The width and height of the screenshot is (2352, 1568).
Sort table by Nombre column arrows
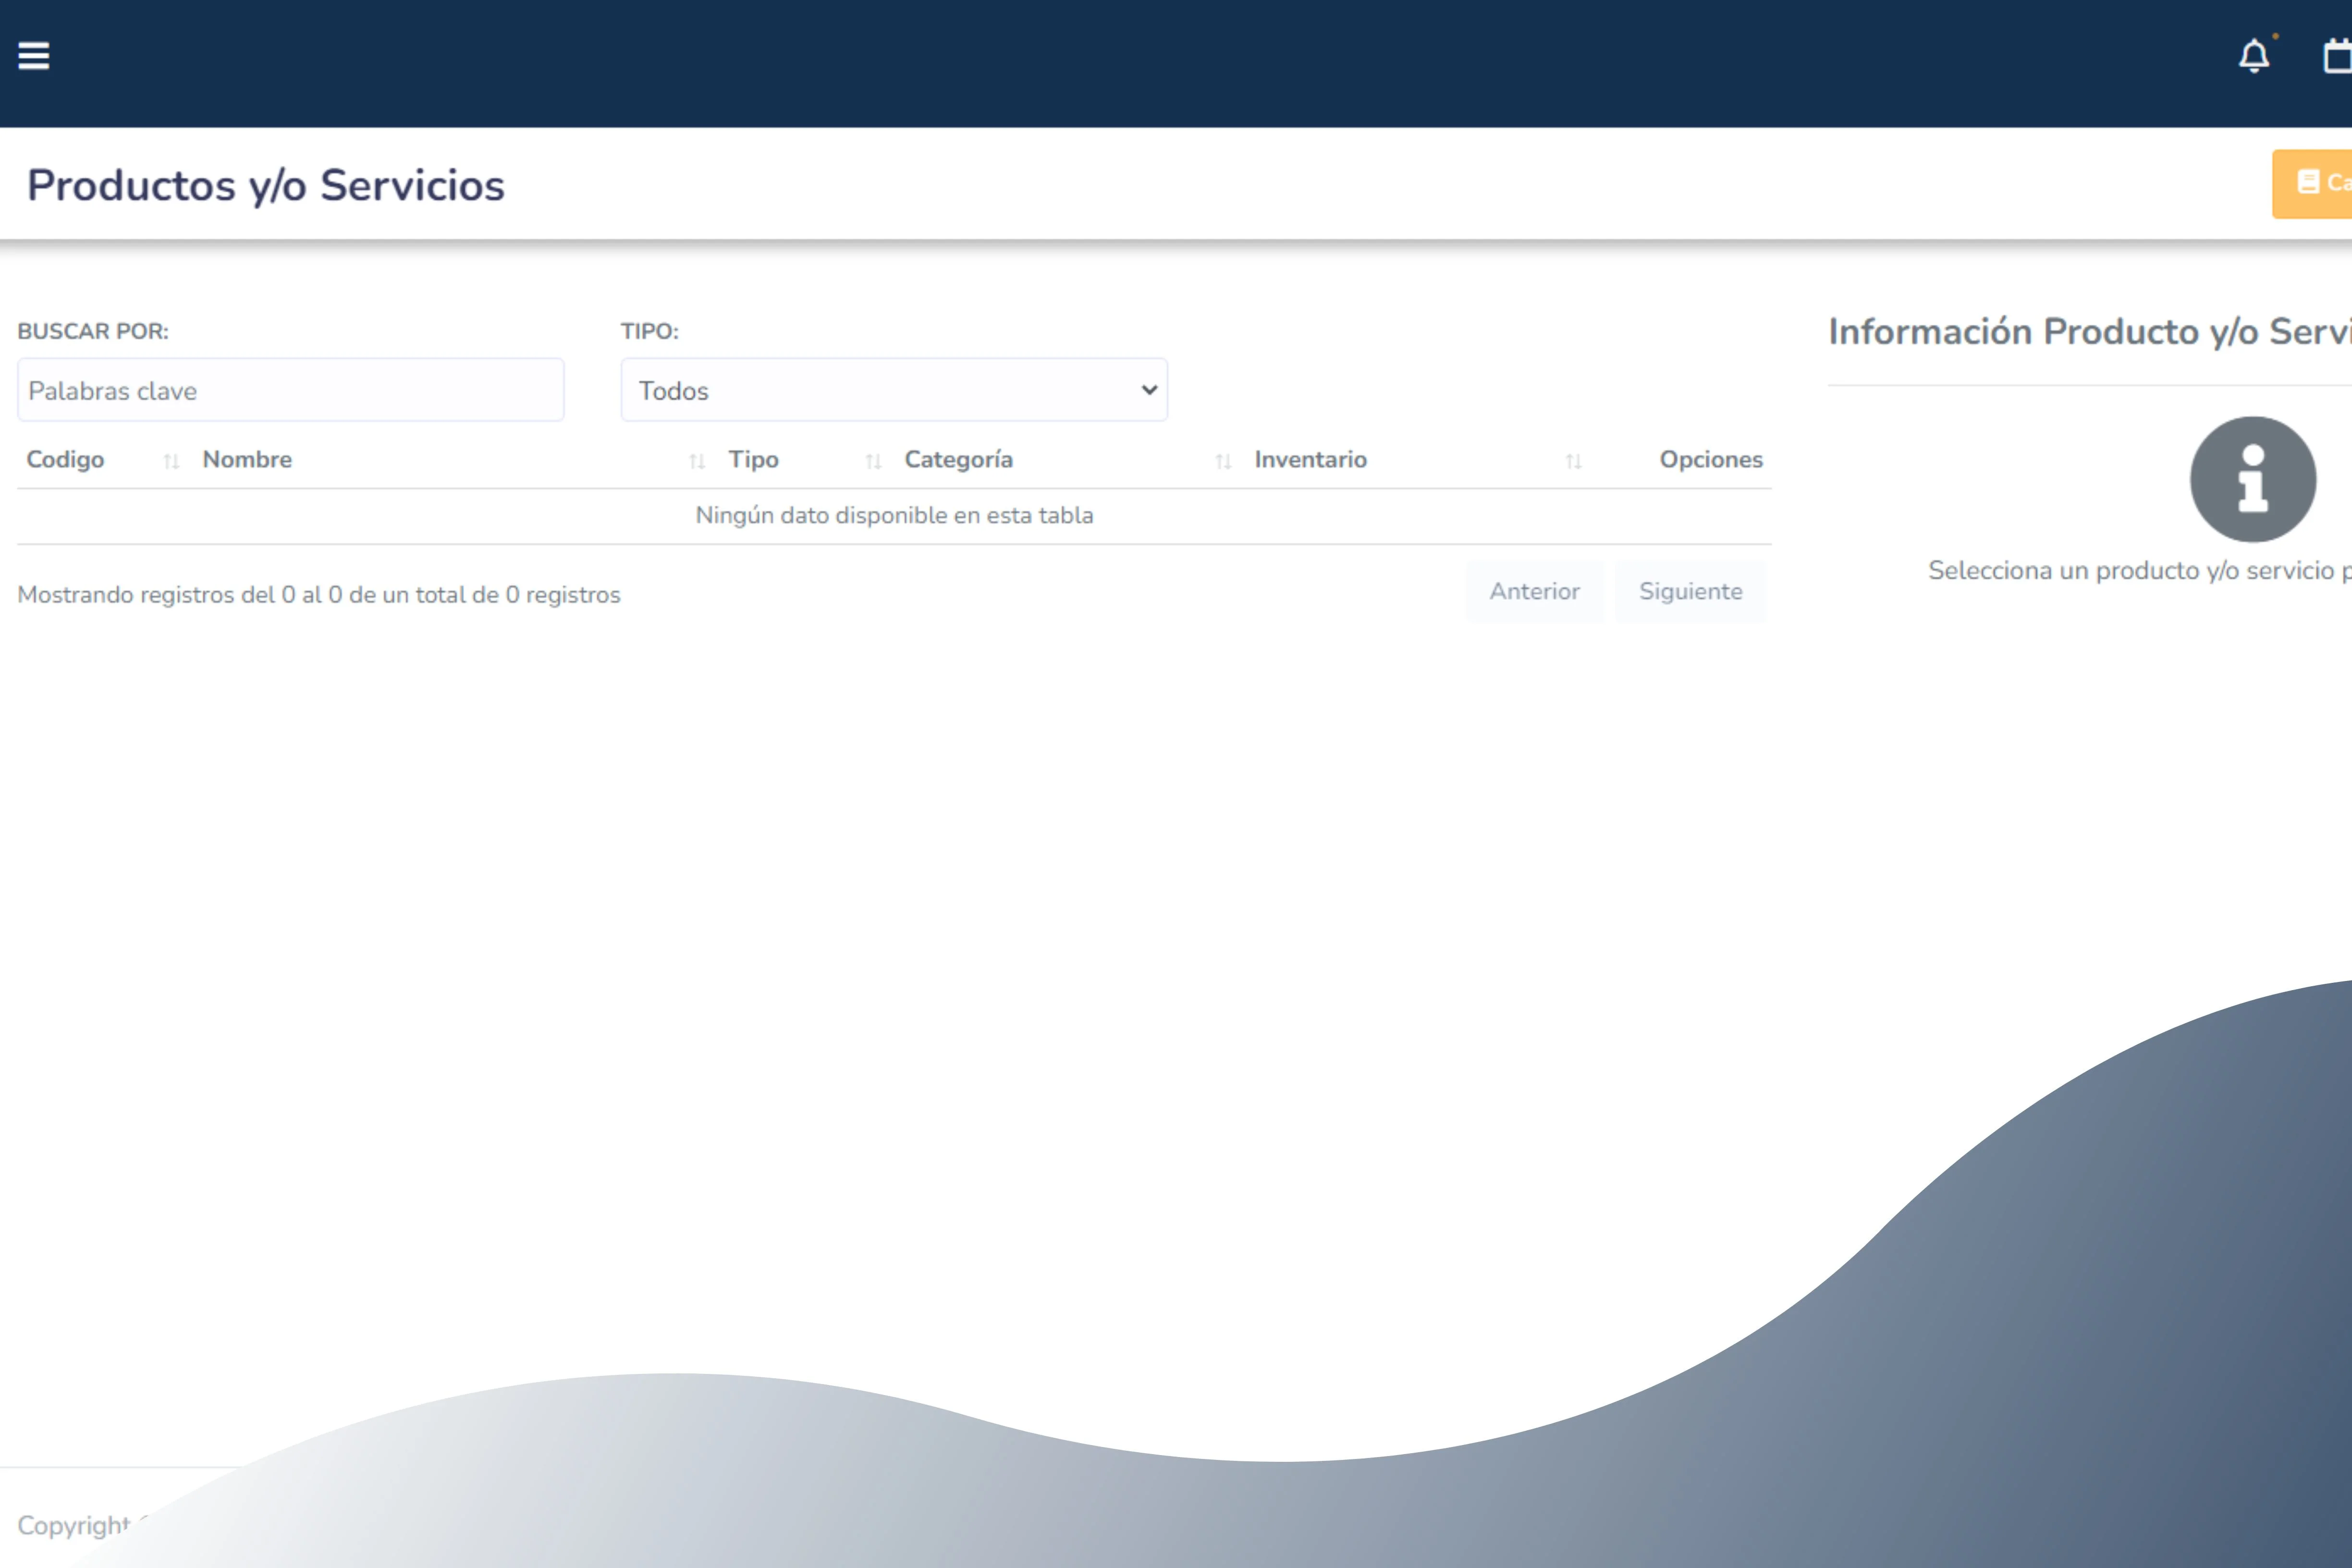coord(697,461)
